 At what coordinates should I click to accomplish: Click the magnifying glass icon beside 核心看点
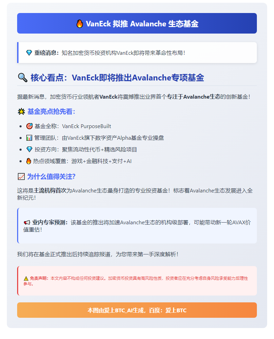tap(23, 78)
